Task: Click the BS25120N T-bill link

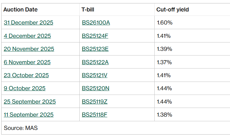Action: (95, 88)
